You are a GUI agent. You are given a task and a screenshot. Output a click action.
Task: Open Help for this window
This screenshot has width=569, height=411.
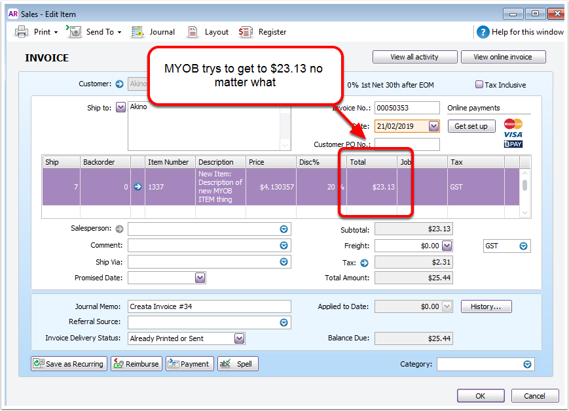tap(528, 32)
